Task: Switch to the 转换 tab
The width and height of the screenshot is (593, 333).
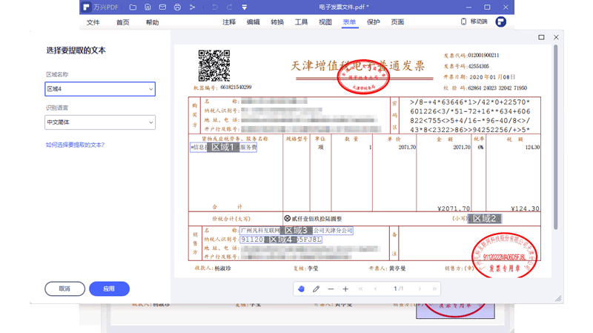Action: coord(277,22)
